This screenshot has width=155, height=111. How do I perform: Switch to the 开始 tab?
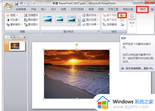point(33,9)
